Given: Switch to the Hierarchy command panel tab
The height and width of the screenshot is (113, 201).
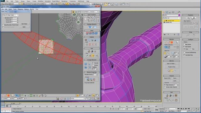Looking at the screenshot, I should [x=170, y=12].
